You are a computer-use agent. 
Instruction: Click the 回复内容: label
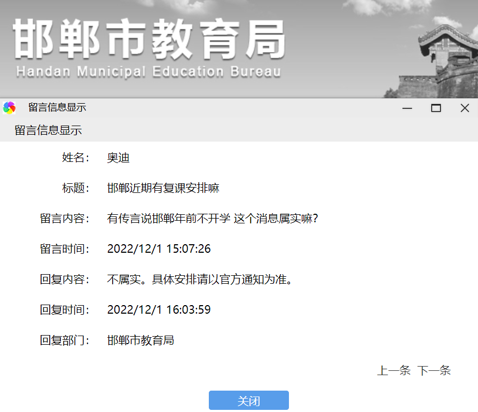(65, 279)
